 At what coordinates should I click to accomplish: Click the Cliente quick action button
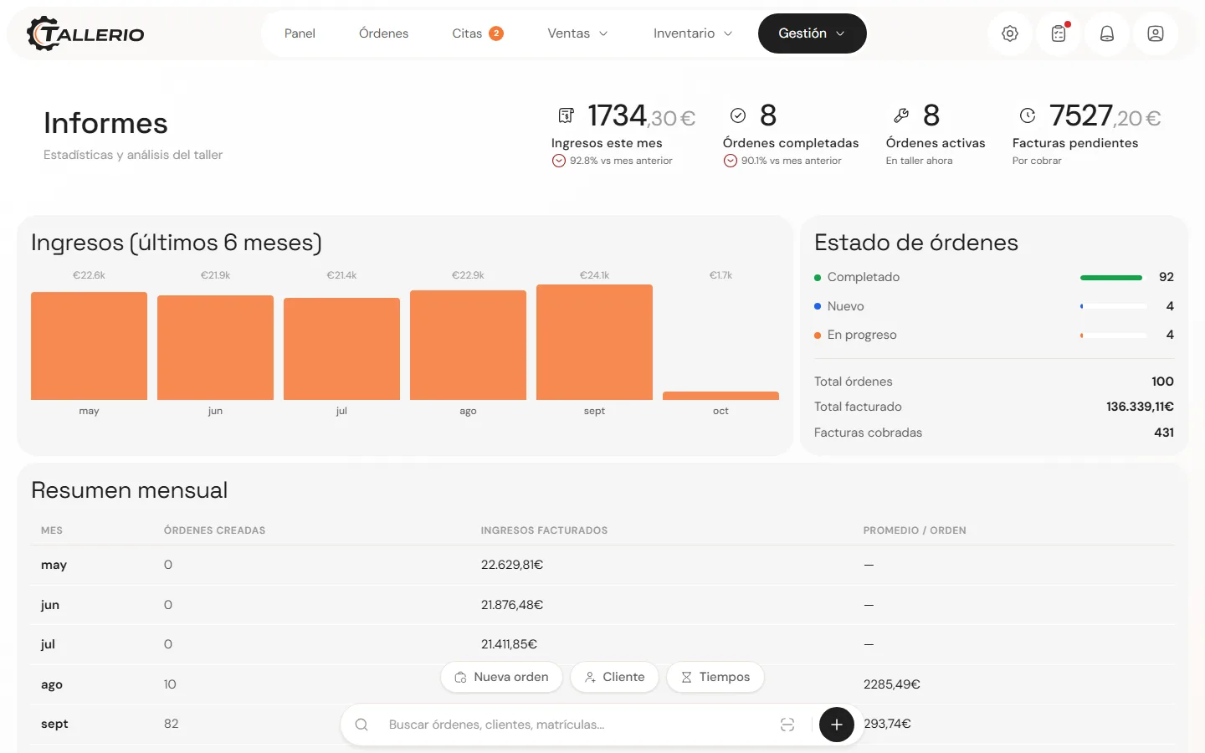coord(614,677)
